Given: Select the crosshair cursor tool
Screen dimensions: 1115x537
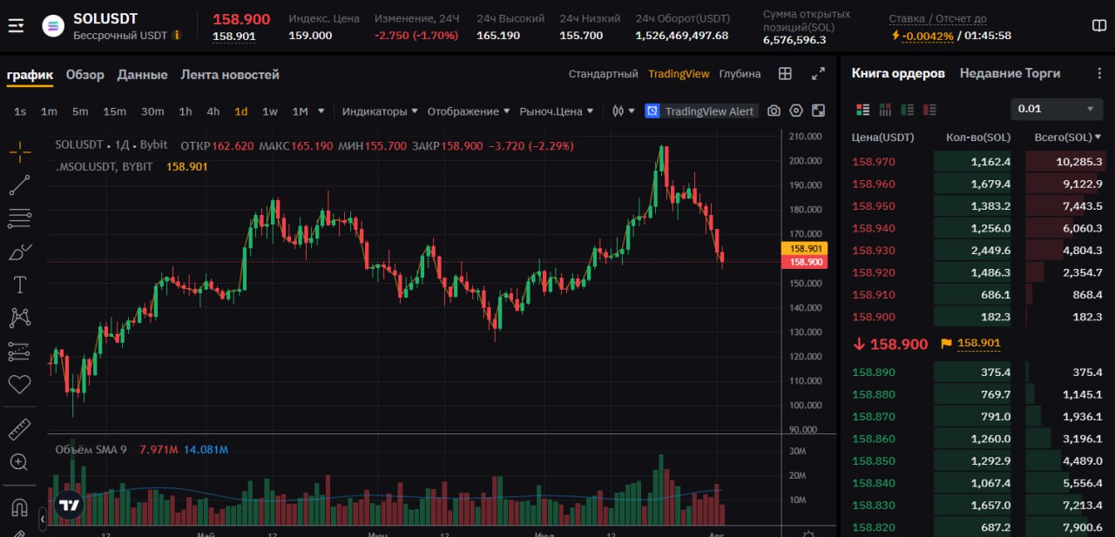Looking at the screenshot, I should 19,153.
